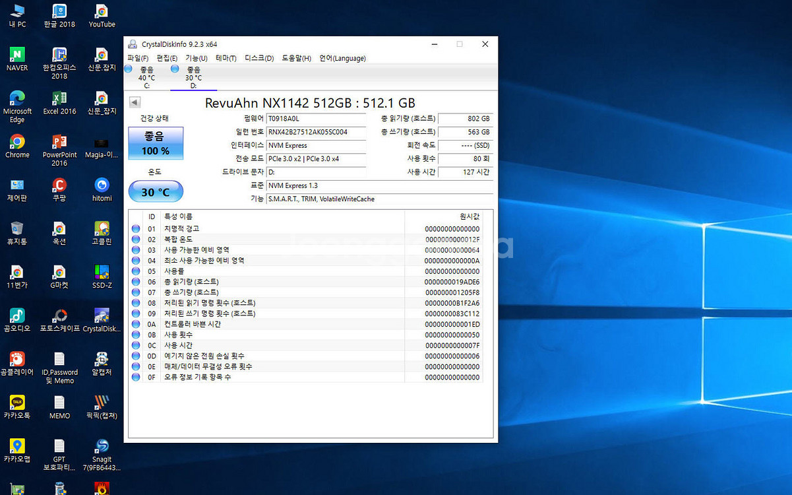Open the 편집(E) menu

167,59
